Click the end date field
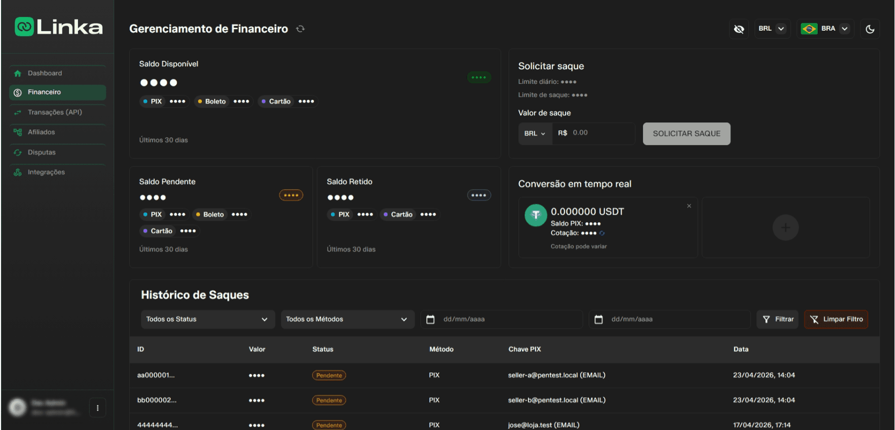Screen dimensions: 895x430 [x=669, y=319]
